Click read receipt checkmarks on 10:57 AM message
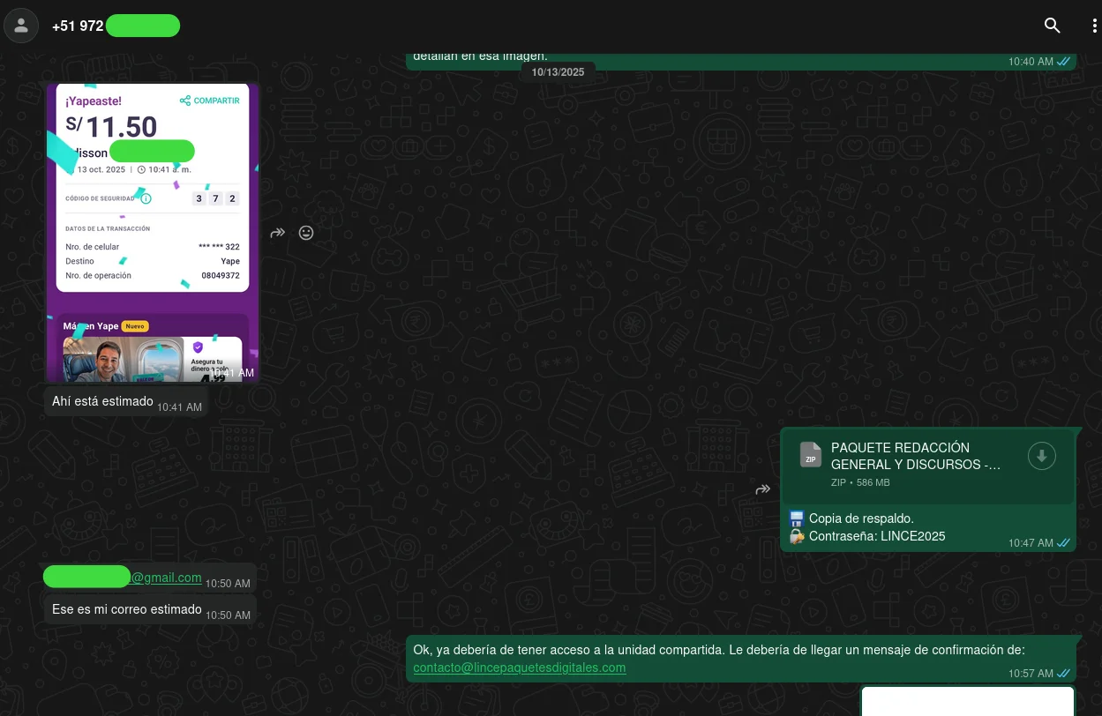This screenshot has width=1102, height=716. (1064, 674)
